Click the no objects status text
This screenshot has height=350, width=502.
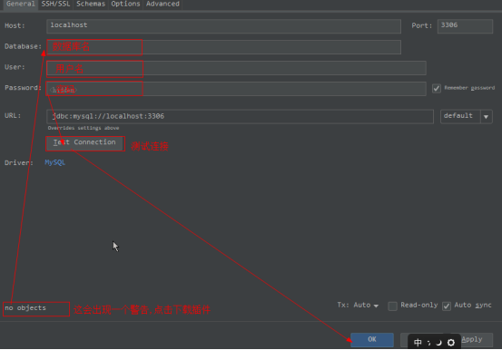25,308
